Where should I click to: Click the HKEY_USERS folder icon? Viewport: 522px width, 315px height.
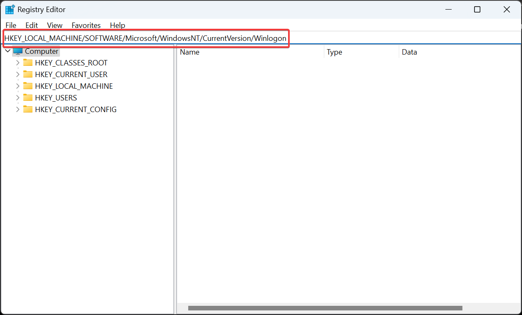[28, 98]
